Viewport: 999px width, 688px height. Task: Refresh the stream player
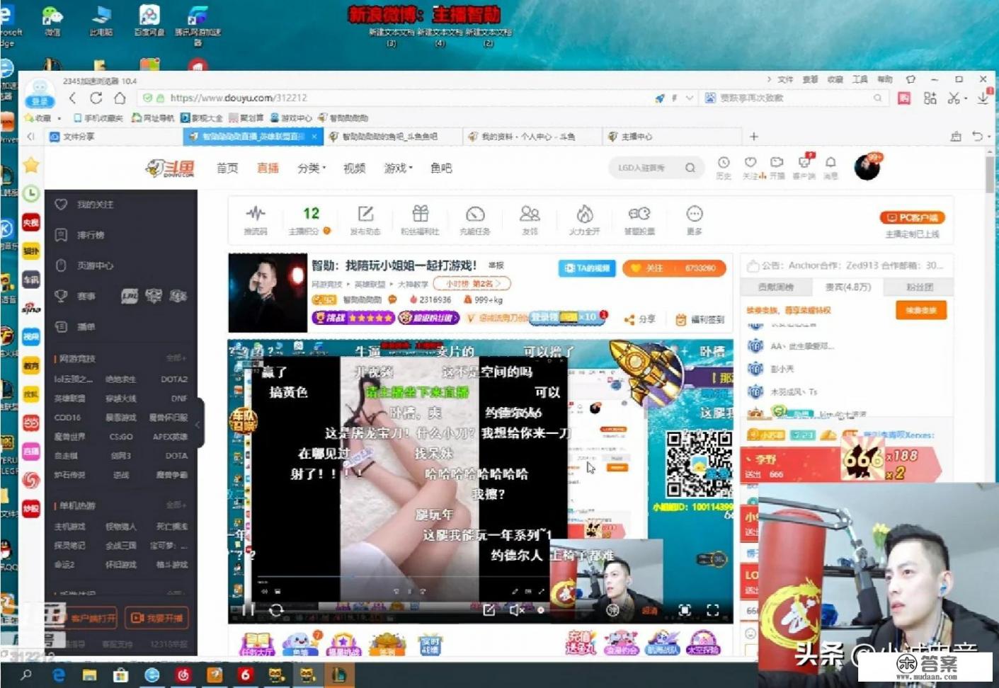pos(276,609)
